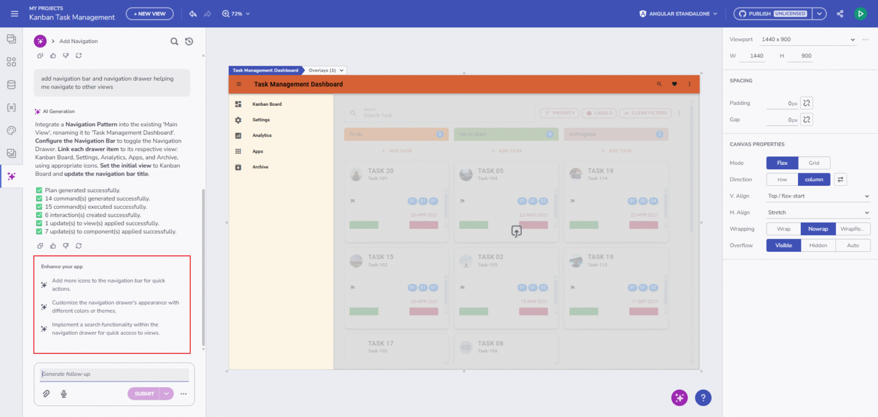The width and height of the screenshot is (878, 417).
Task: Set direction to row
Action: [x=781, y=180]
